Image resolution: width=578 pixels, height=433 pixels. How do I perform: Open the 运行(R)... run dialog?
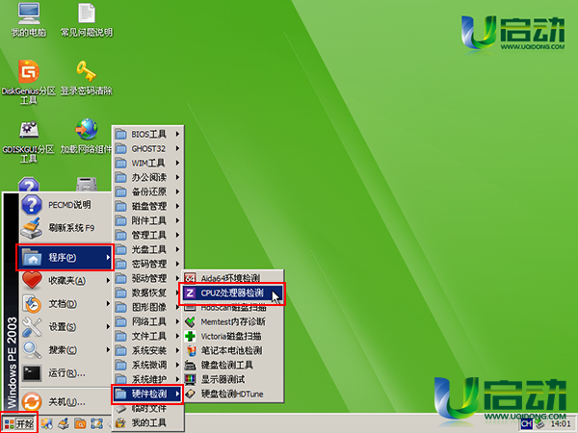[x=66, y=373]
